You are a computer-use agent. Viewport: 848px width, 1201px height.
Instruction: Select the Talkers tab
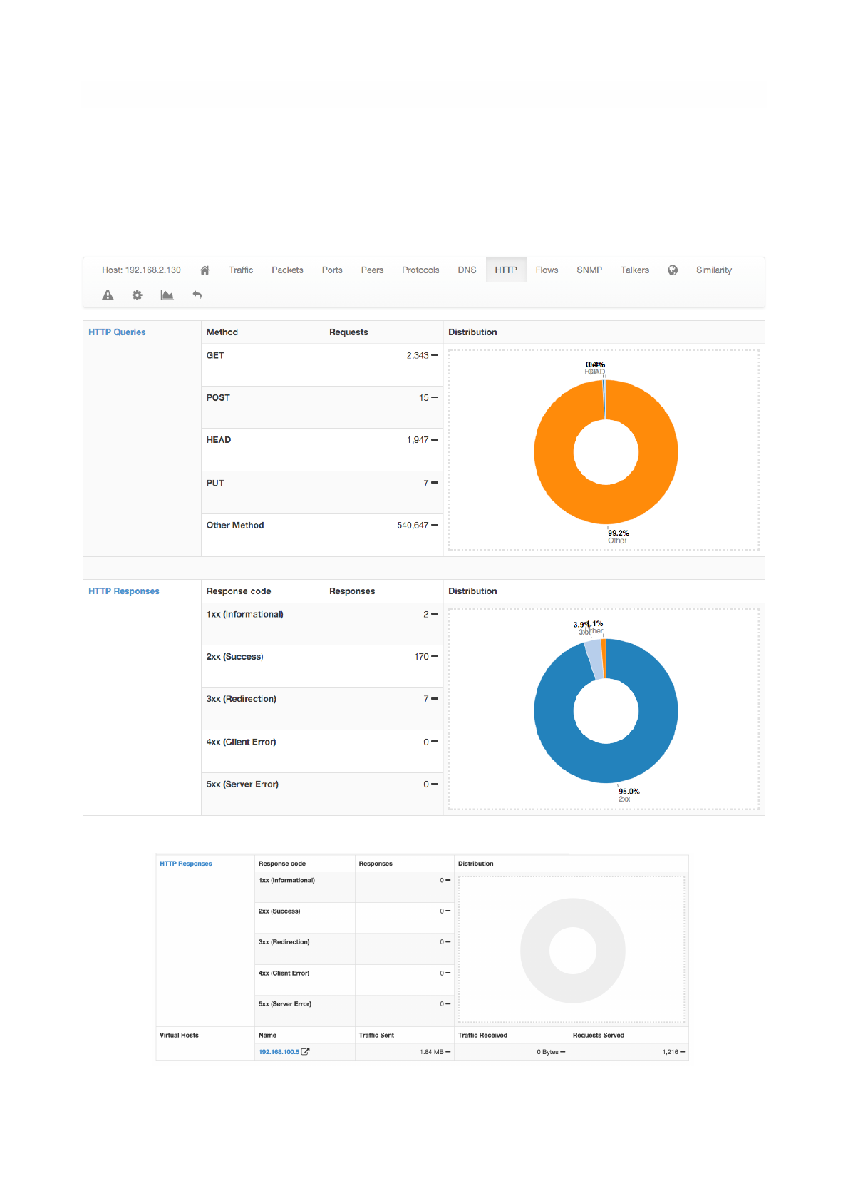(x=634, y=270)
